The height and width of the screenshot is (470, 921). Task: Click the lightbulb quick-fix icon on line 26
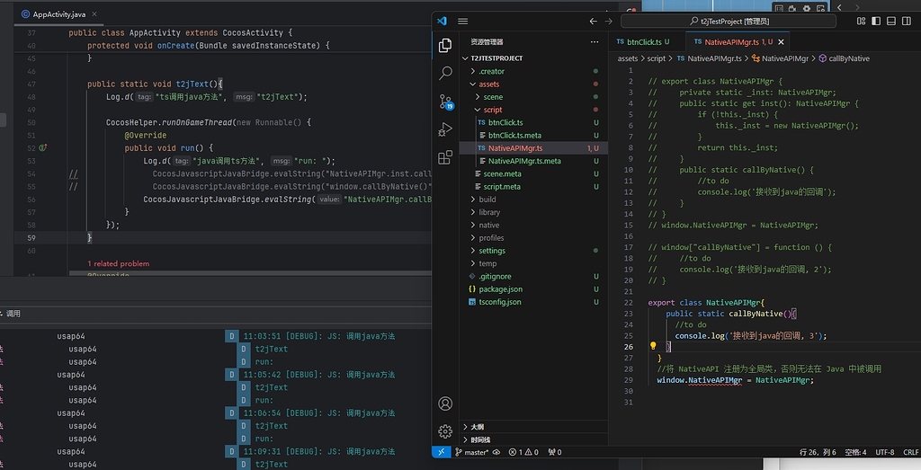654,346
